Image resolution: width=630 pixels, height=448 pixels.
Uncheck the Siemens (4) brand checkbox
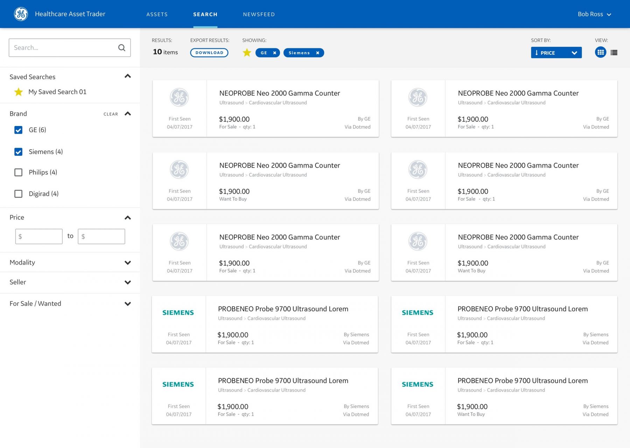(19, 152)
